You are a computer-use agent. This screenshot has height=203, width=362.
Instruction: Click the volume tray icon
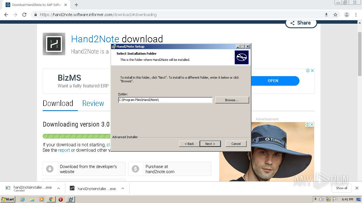click(322, 199)
